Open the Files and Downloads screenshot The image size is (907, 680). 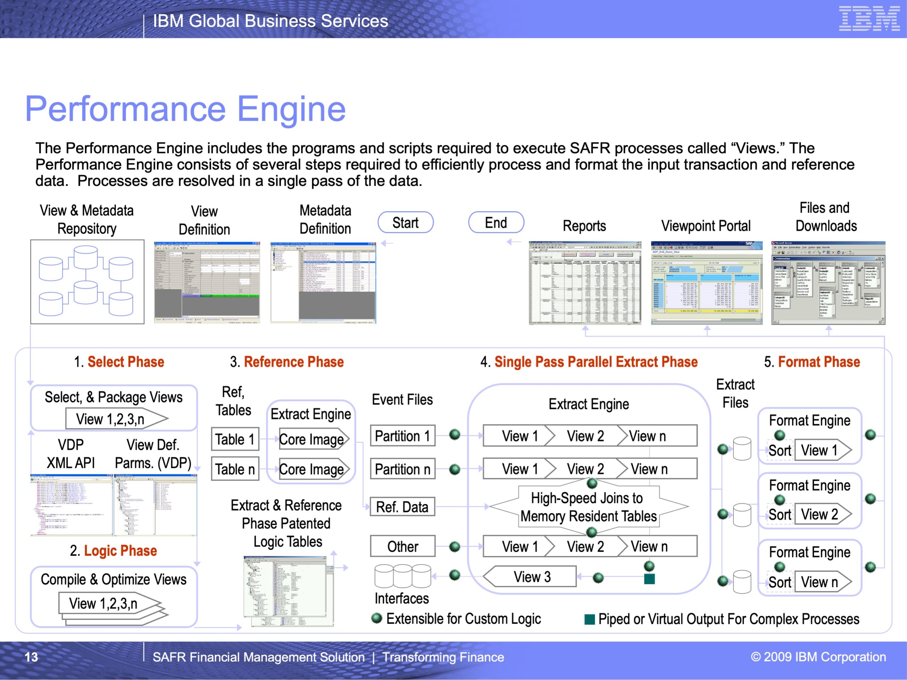[828, 283]
